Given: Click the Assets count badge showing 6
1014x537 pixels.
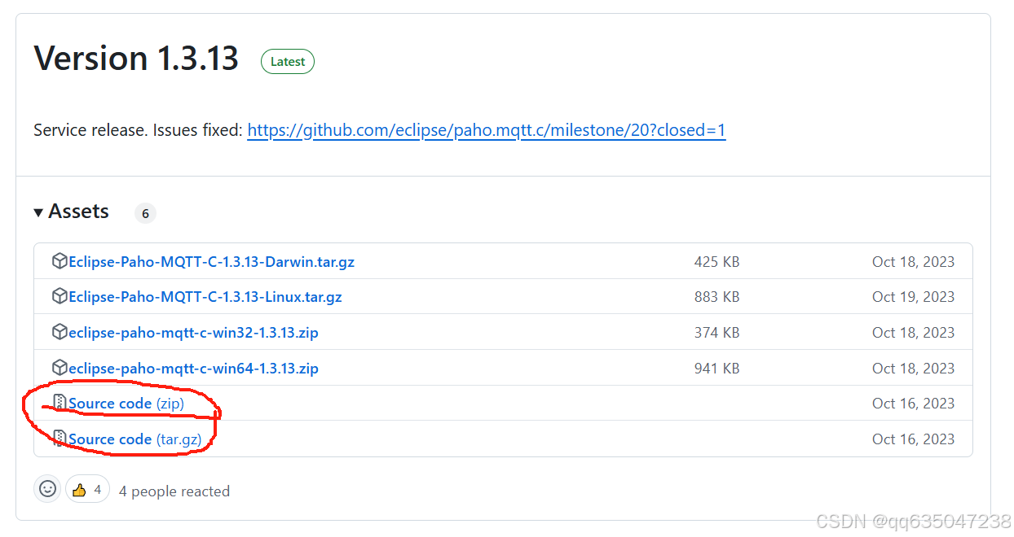Looking at the screenshot, I should (x=145, y=213).
